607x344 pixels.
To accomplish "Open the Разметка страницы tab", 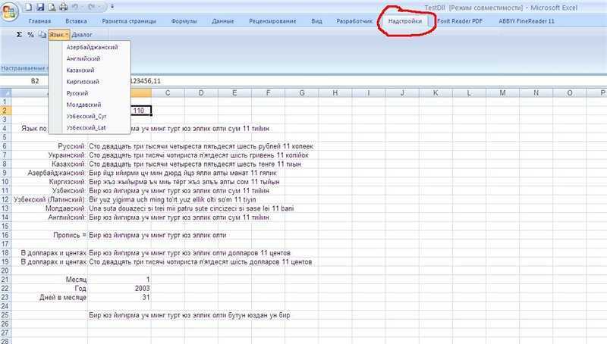I will pyautogui.click(x=128, y=21).
